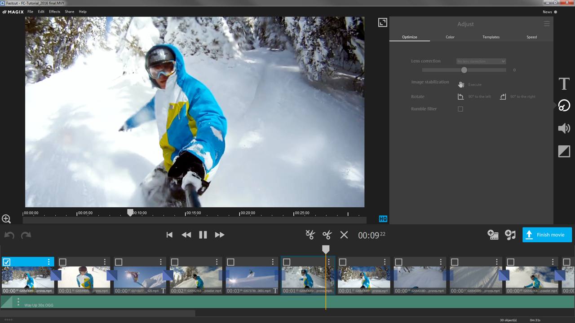Check the 020543180 clip checkbox
This screenshot has width=575, height=323.
[x=398, y=262]
